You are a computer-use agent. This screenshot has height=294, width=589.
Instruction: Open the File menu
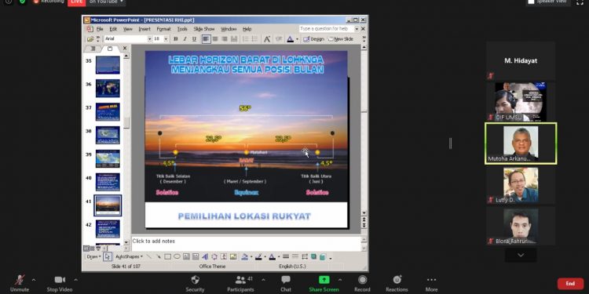(x=100, y=29)
